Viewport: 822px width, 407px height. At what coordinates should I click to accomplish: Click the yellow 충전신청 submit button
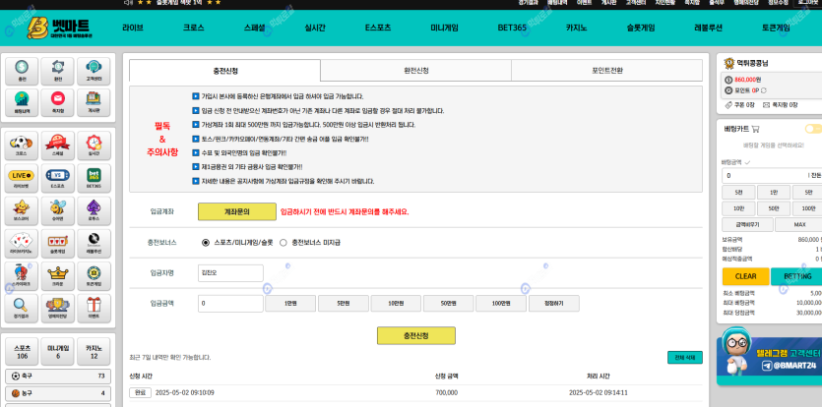415,336
